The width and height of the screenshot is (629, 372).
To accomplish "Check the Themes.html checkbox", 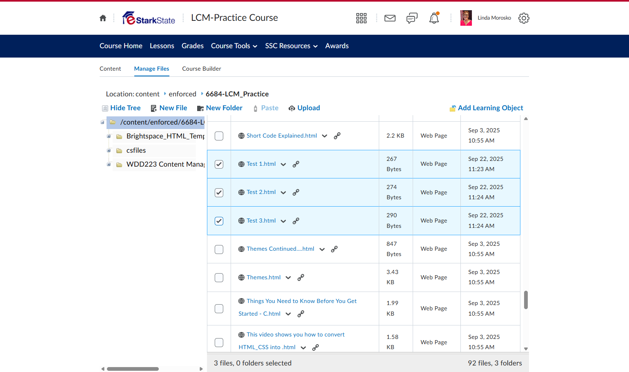I will pos(219,278).
